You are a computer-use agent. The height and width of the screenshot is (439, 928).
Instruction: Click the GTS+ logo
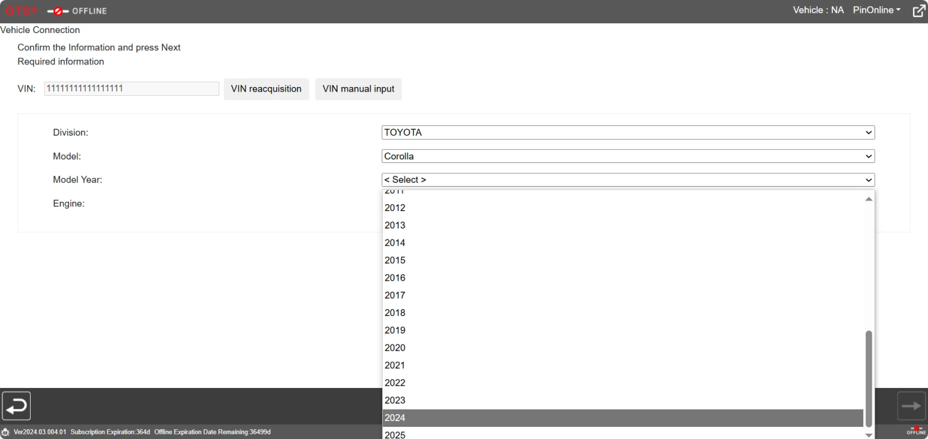tap(21, 11)
